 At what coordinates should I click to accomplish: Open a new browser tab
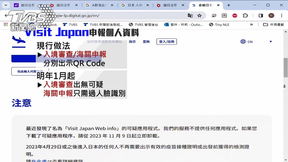tap(228, 5)
